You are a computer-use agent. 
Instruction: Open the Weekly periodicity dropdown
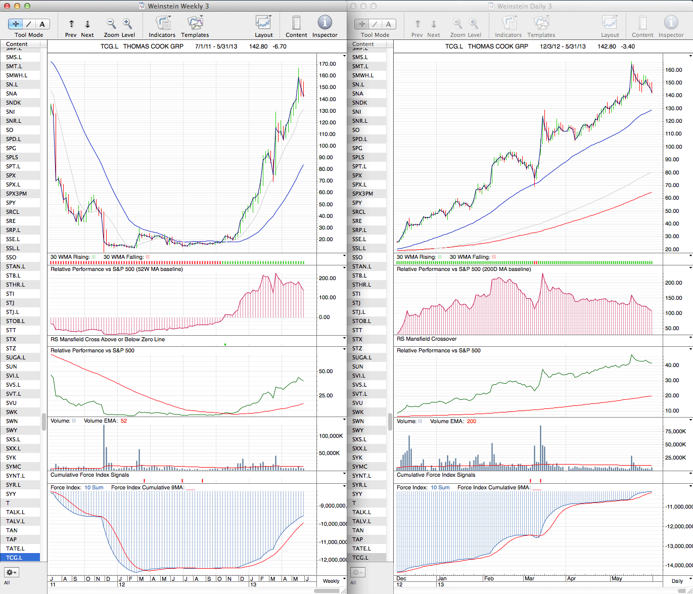(332, 581)
